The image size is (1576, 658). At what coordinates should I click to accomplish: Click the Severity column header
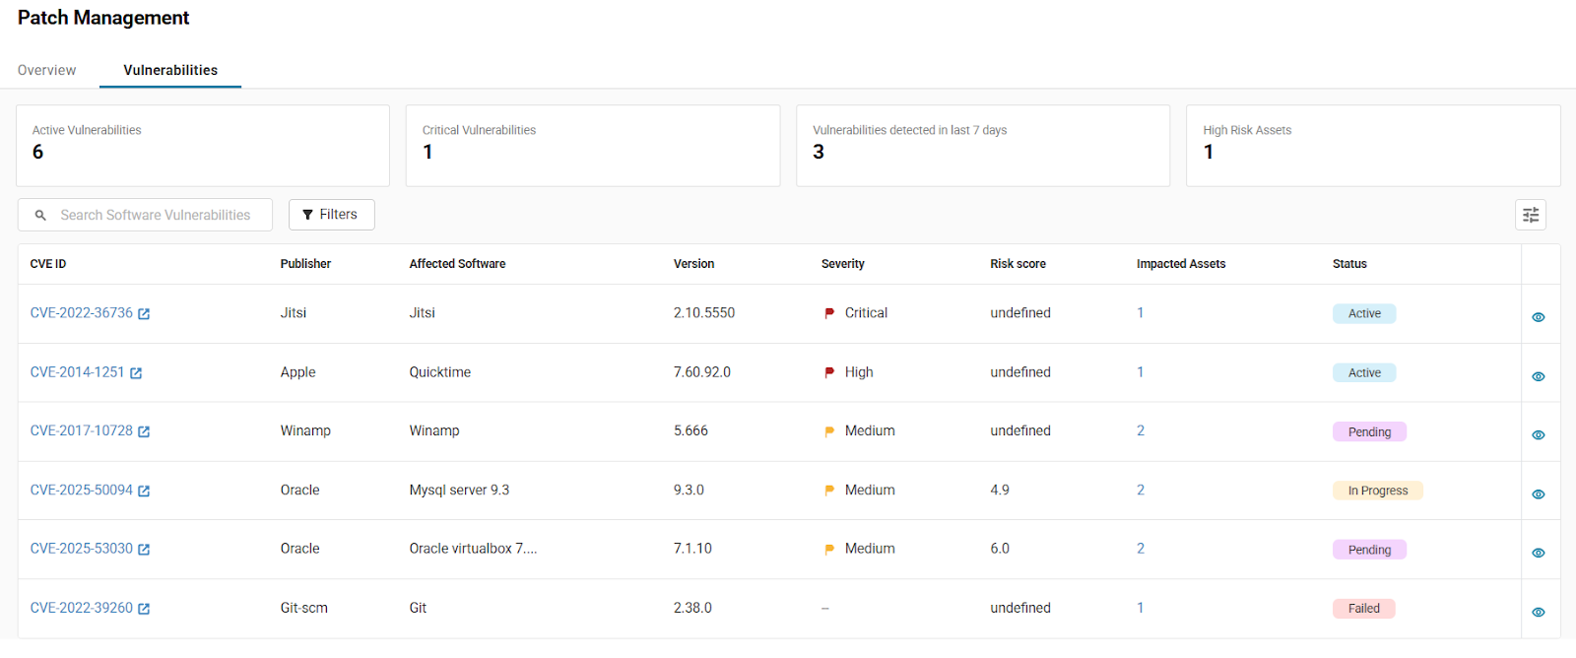tap(842, 264)
